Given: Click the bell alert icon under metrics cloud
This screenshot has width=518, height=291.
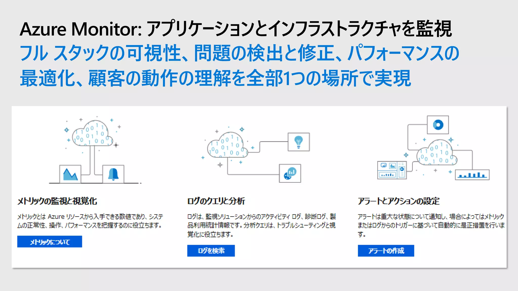Looking at the screenshot, I should coord(113,174).
